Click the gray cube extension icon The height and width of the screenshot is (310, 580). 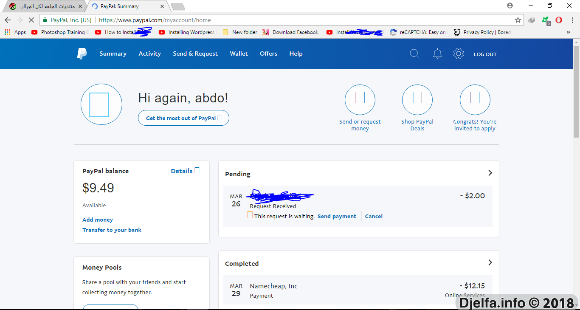[x=532, y=20]
